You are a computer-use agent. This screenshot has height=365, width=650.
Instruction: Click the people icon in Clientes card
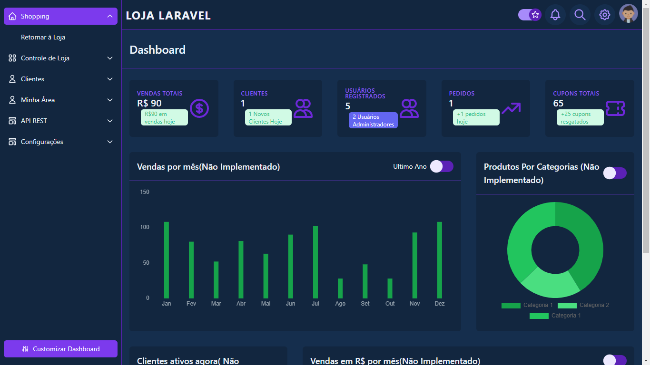pos(303,109)
